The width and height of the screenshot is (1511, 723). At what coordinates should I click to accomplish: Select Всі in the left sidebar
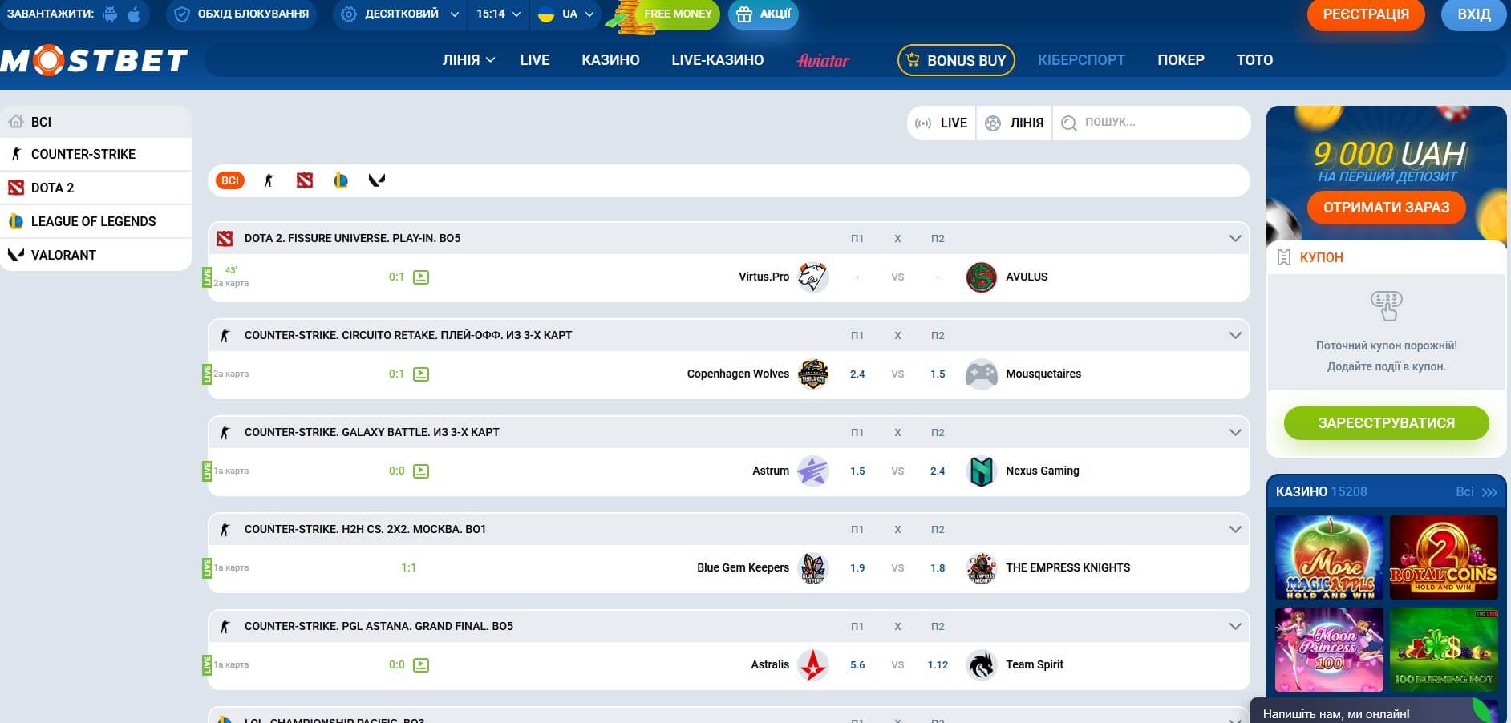(x=95, y=122)
